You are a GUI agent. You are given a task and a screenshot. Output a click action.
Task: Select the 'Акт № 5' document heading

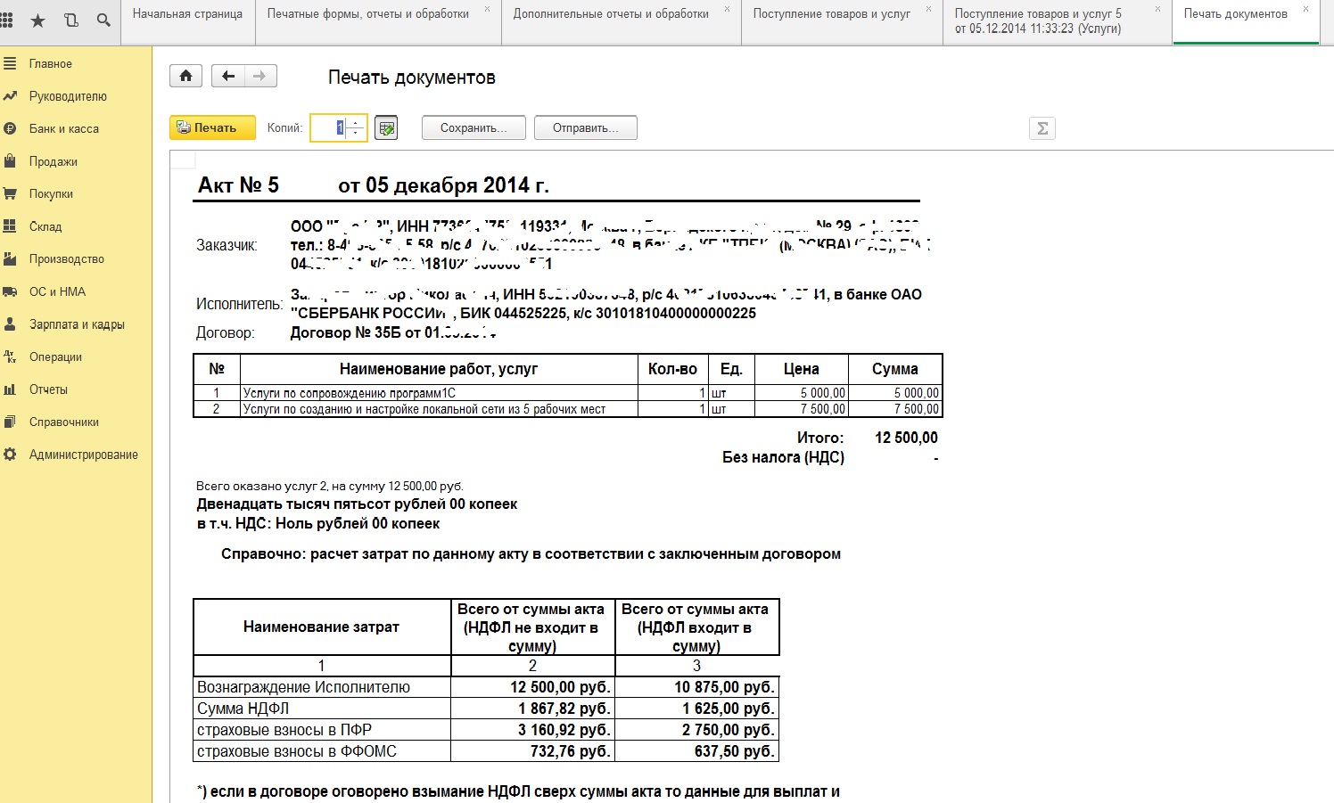point(238,185)
